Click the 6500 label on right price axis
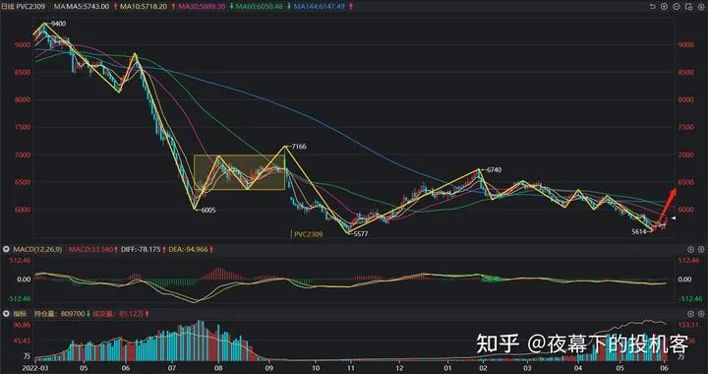 coord(686,182)
